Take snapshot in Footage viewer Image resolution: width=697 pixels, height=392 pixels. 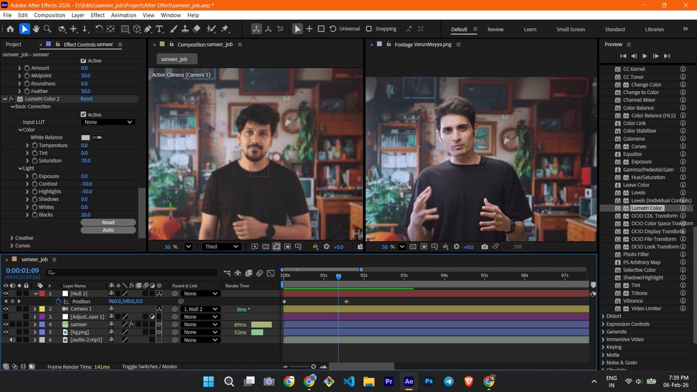(485, 247)
